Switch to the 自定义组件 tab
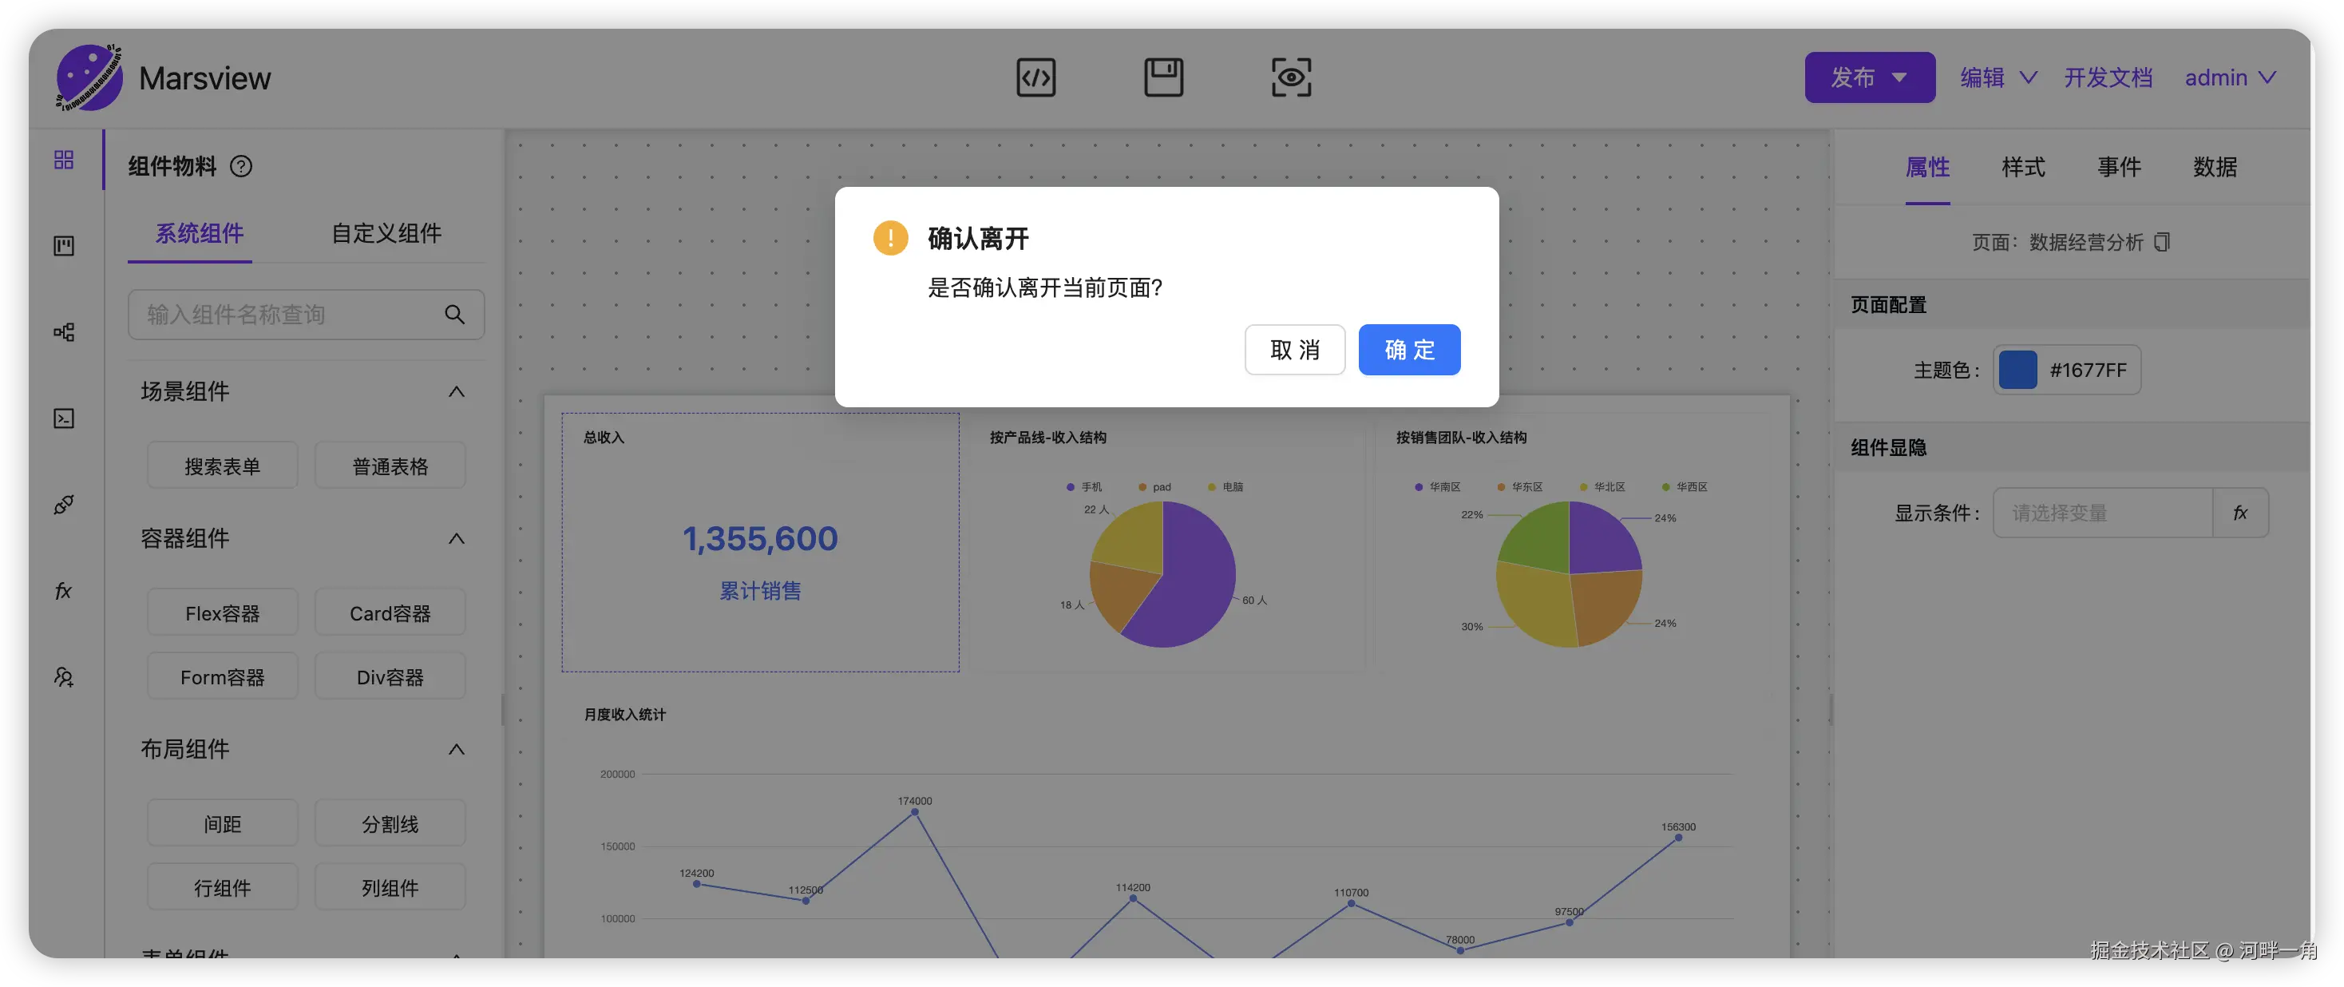Screen dimensions: 2344x987 click(386, 233)
